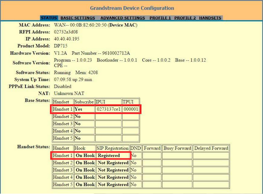Click system up time 07:09:58 up 29 min
Screen dimensions: 263x194
(73, 79)
